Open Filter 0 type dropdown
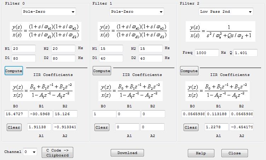 [x=49, y=12]
